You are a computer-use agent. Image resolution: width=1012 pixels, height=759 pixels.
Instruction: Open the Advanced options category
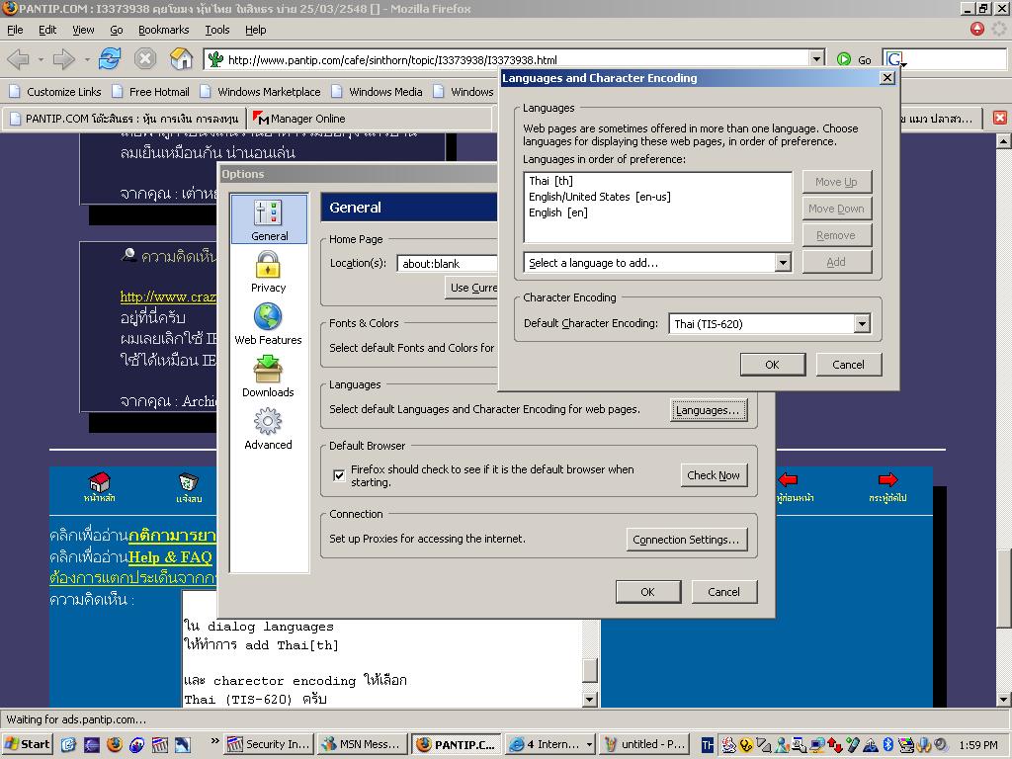pos(268,429)
